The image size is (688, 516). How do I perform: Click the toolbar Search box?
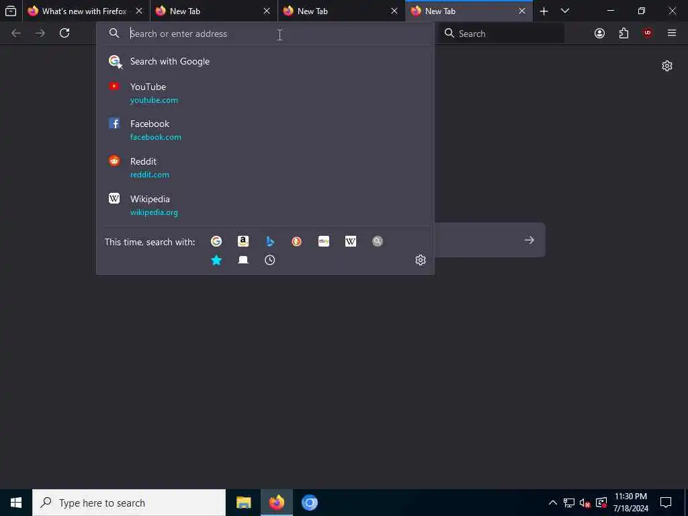tap(501, 34)
